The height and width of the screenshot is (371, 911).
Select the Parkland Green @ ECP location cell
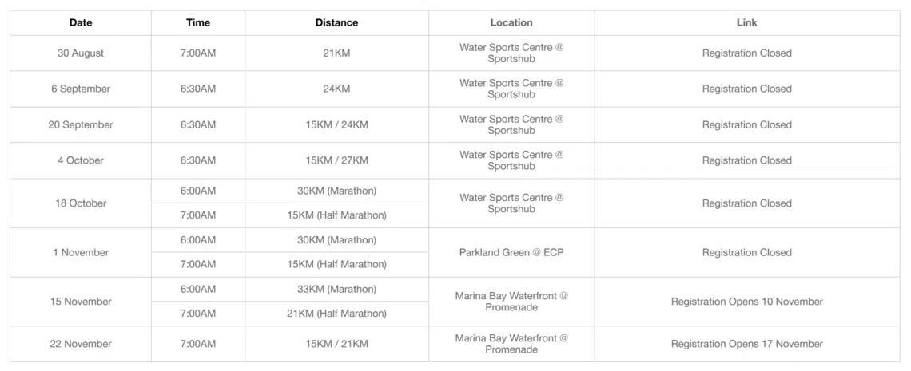coord(511,253)
